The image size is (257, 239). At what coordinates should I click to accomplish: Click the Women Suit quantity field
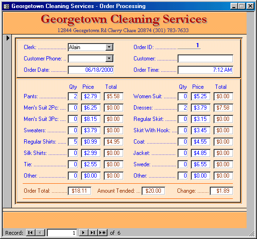(x=183, y=96)
